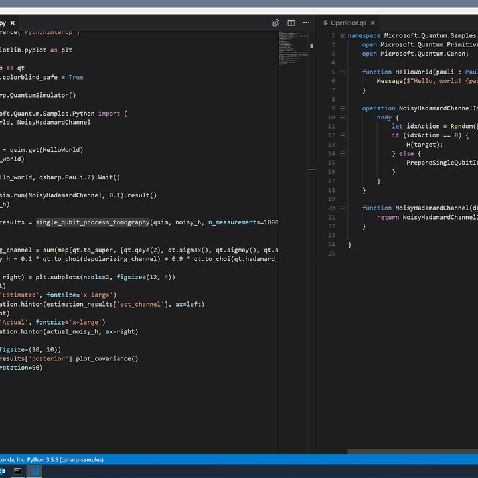Split the editor with the split icon
This screenshot has width=478, height=478.
click(x=291, y=23)
